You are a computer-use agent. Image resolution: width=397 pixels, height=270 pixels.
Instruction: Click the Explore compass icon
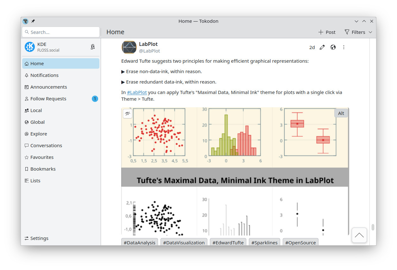click(x=27, y=134)
